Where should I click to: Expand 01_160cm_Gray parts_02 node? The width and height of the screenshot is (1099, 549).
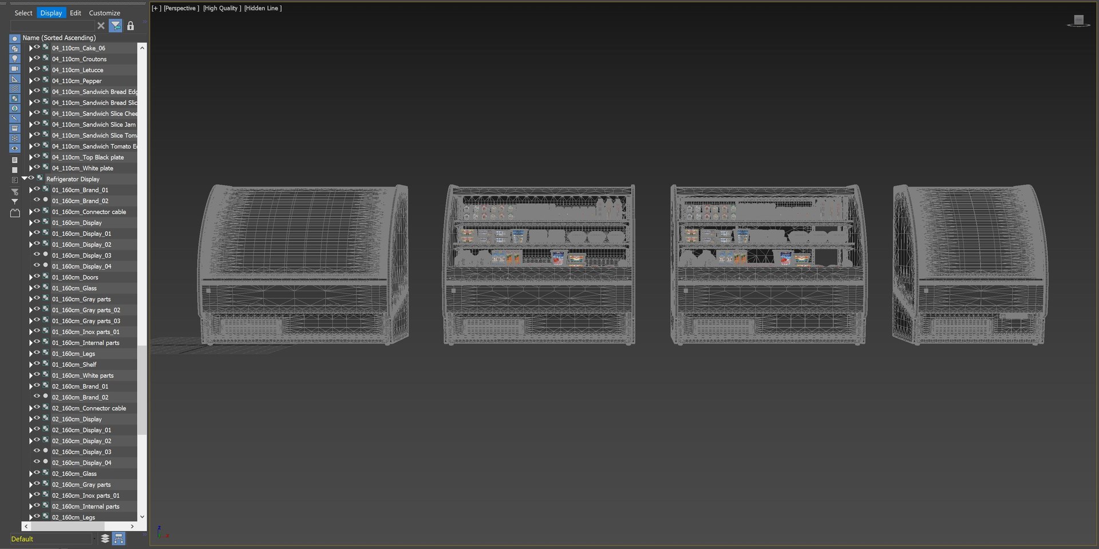pyautogui.click(x=31, y=310)
